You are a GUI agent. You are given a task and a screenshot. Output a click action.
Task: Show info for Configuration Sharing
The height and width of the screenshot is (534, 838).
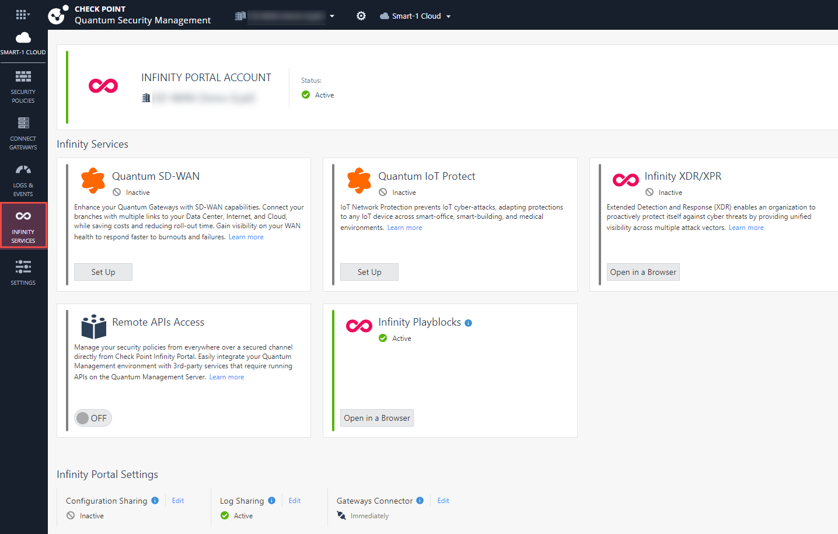(x=155, y=500)
